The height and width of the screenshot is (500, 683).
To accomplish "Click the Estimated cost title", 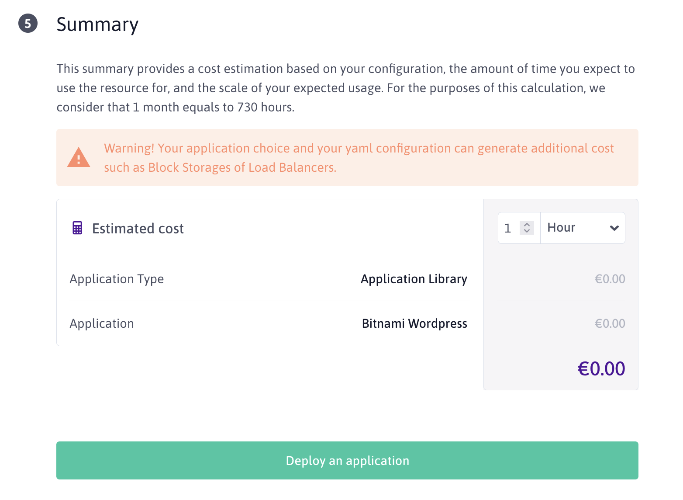I will (138, 229).
